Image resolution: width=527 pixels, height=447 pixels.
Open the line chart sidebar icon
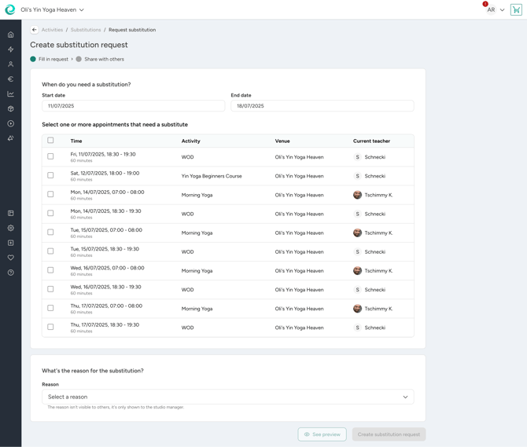tap(11, 94)
